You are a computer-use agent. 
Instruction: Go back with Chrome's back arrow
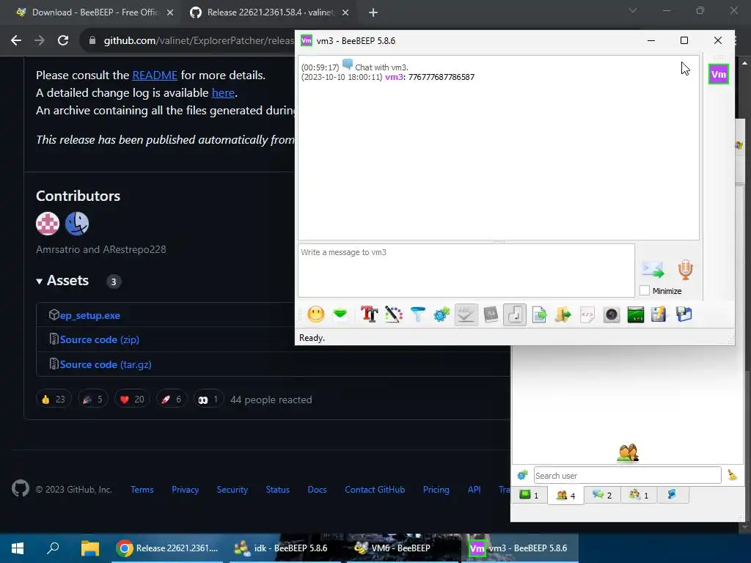(16, 40)
